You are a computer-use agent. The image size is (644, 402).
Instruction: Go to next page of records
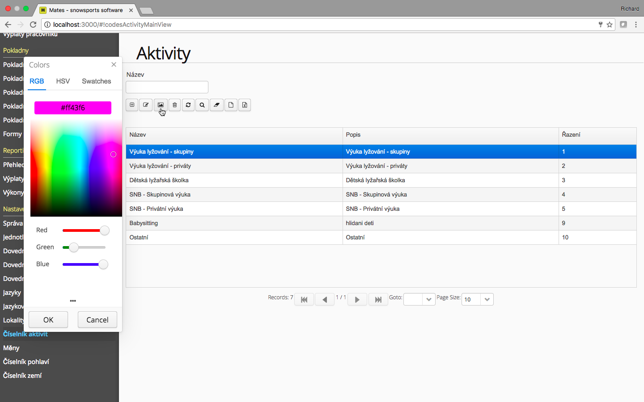click(357, 299)
